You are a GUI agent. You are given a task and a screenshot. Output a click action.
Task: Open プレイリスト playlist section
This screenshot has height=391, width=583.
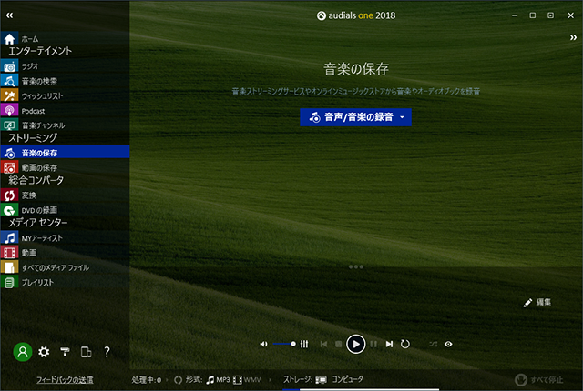click(x=65, y=282)
